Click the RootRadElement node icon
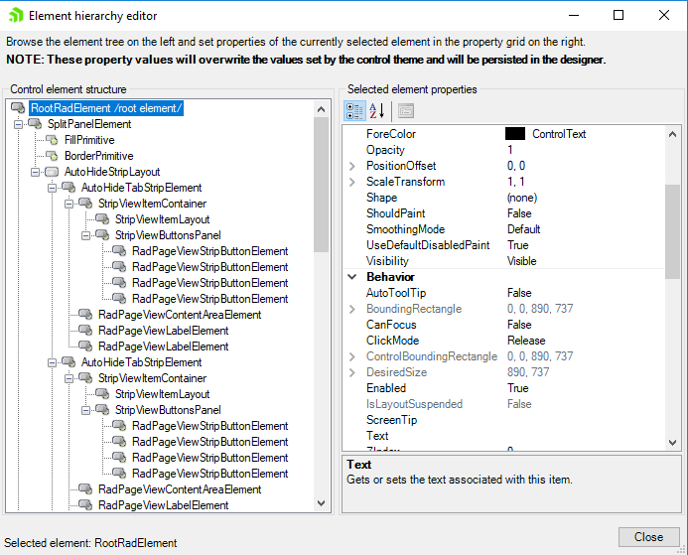Viewport: 688px width, 555px height. pyautogui.click(x=18, y=108)
